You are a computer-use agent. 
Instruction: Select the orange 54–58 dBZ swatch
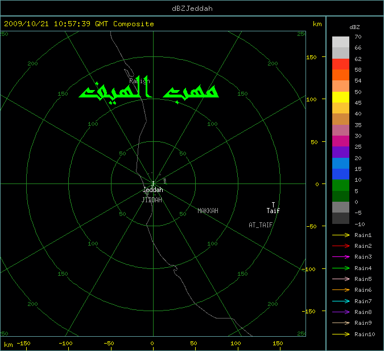click(341, 75)
